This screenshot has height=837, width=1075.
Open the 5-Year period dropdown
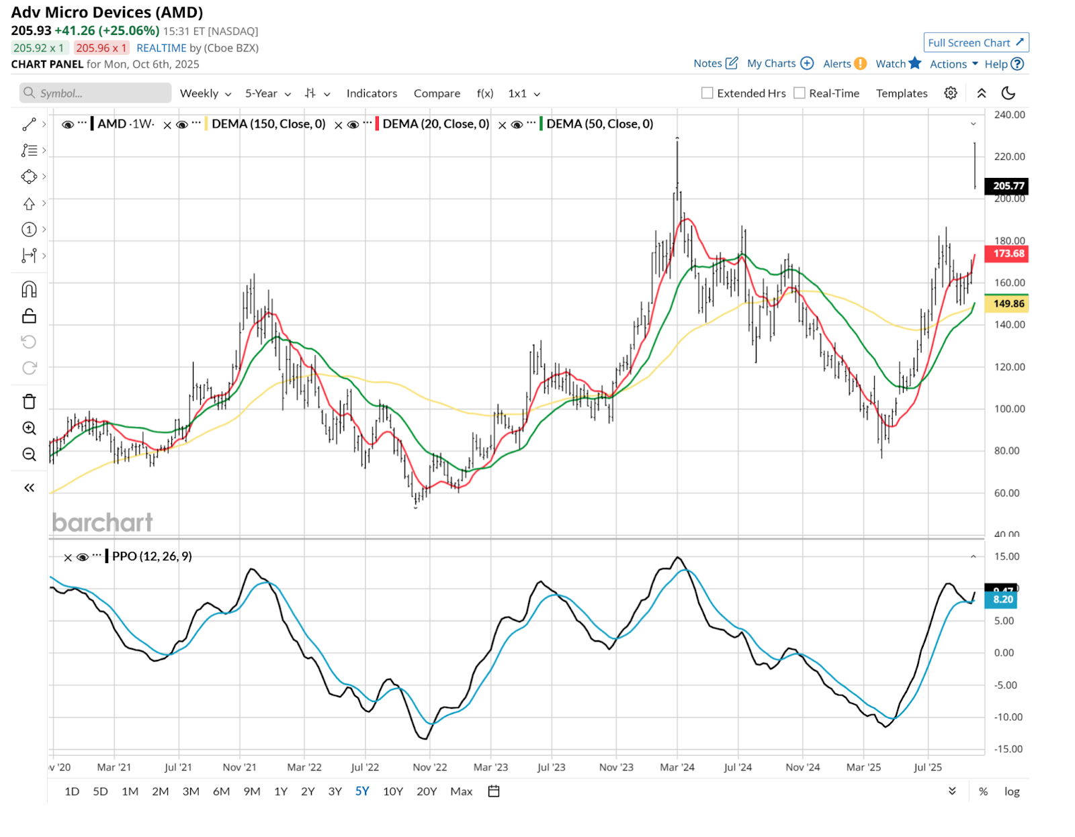(267, 93)
